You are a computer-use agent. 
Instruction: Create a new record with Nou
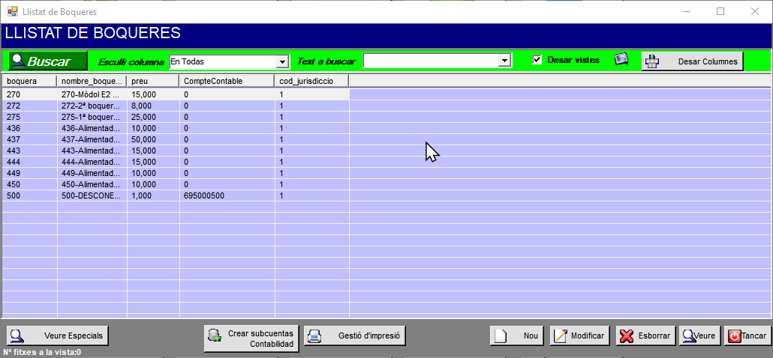tap(518, 336)
